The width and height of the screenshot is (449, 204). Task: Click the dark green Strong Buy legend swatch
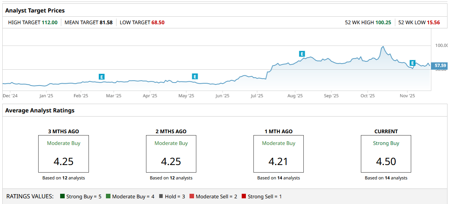(x=62, y=196)
